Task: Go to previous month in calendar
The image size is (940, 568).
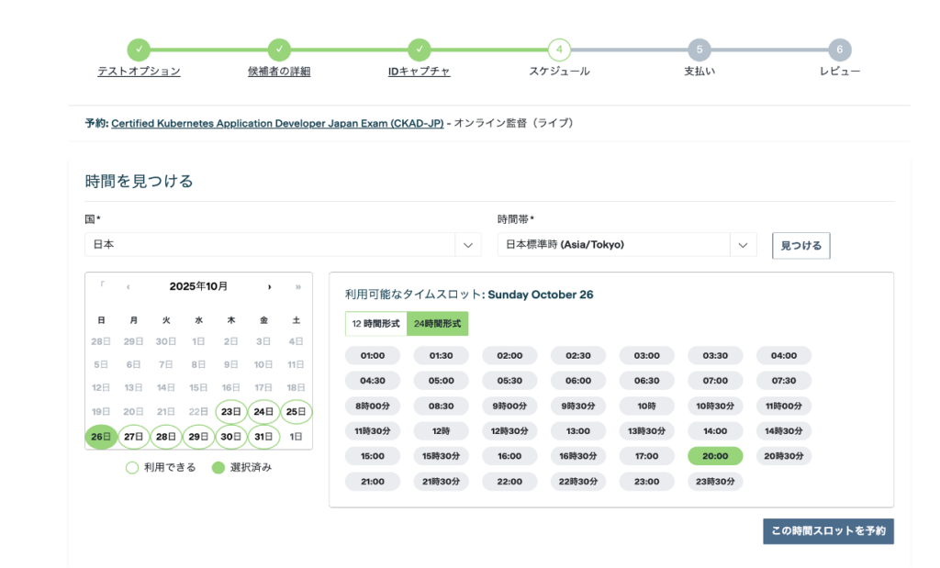Action: 129,286
